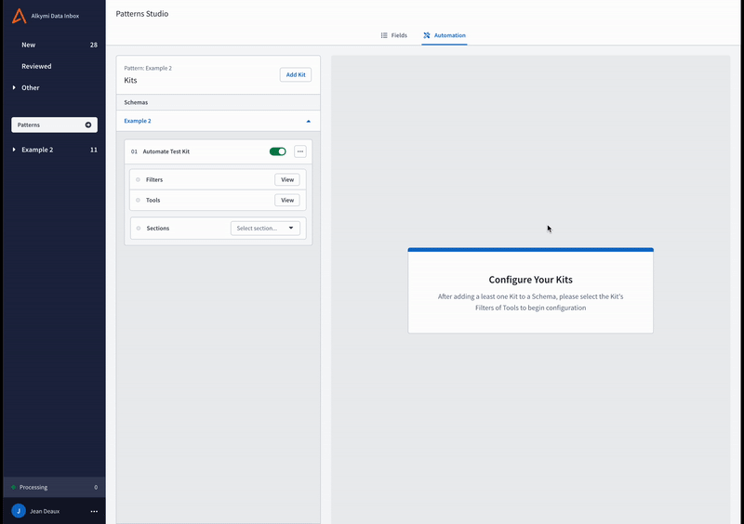Click the Example 2 schema link
This screenshot has height=524, width=744.
(138, 121)
